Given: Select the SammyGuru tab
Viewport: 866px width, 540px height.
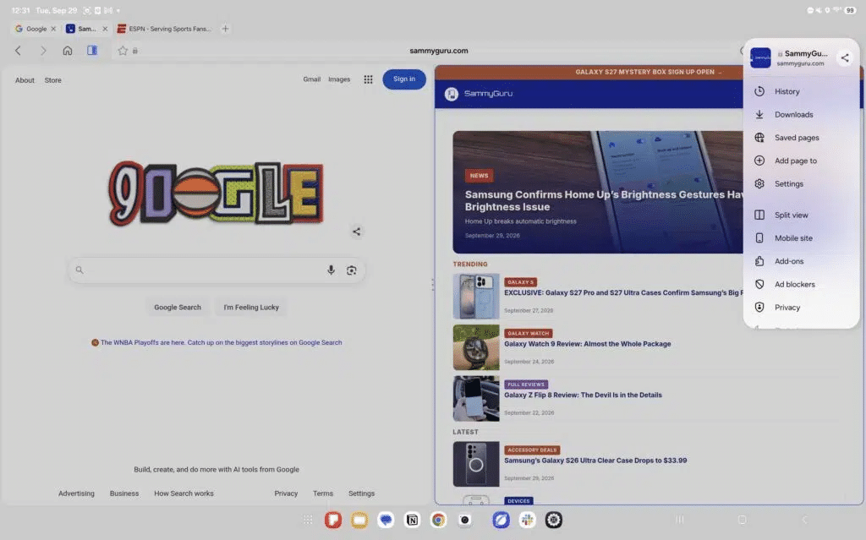Looking at the screenshot, I should click(x=81, y=29).
